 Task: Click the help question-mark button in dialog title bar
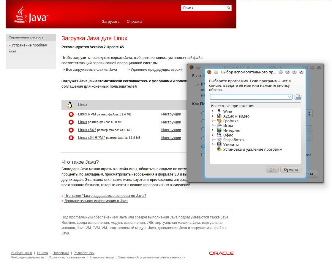tap(281, 72)
